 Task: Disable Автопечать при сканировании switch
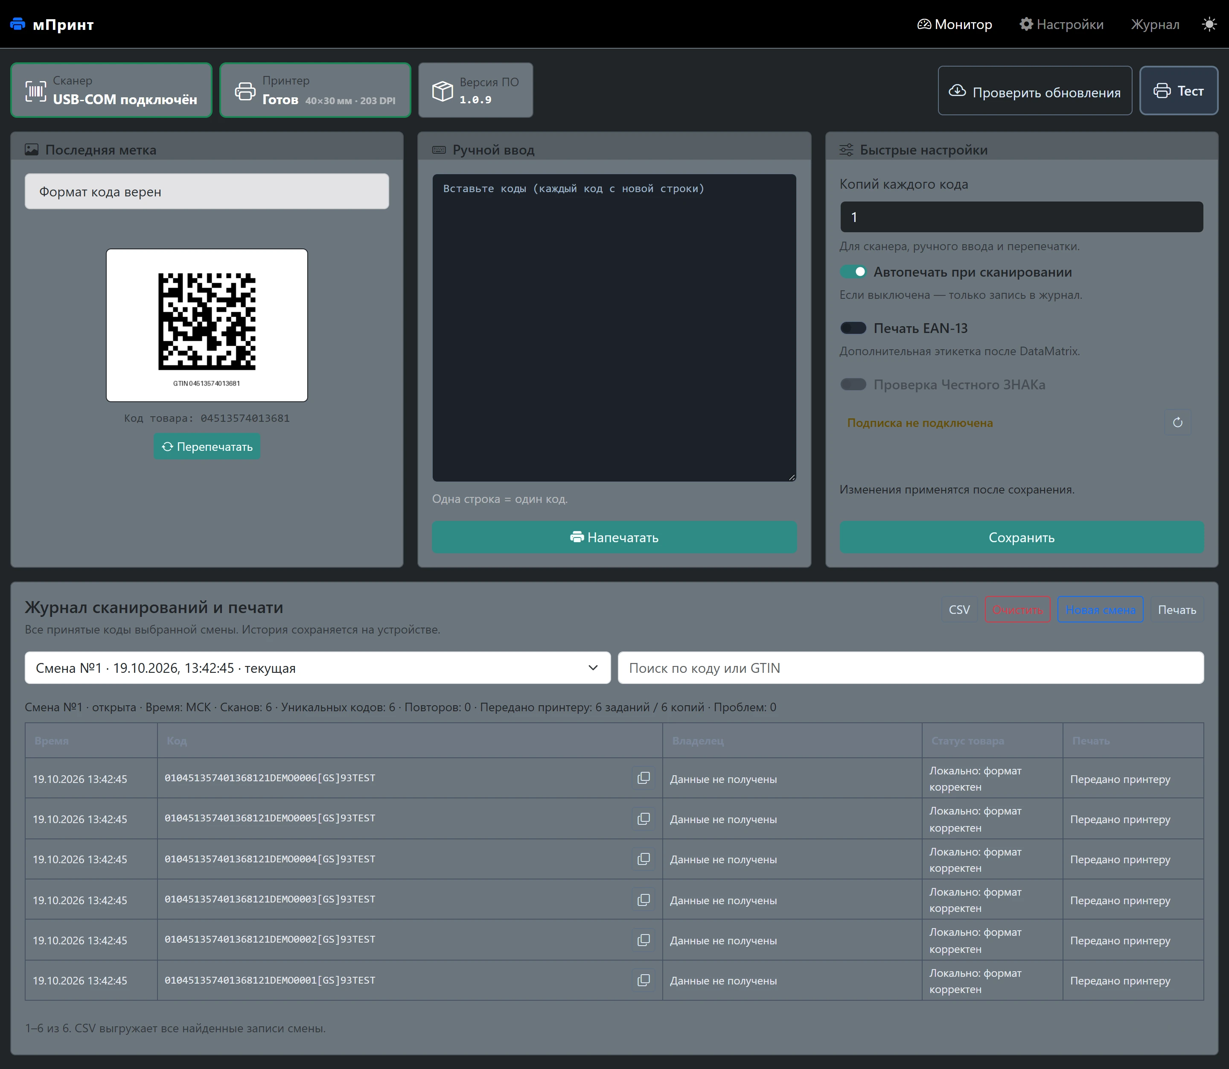[x=853, y=272]
